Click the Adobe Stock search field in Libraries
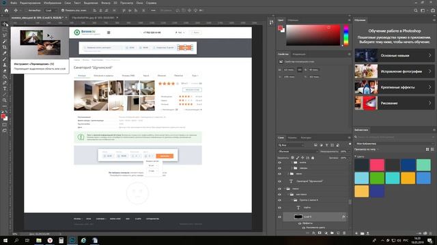 click(x=395, y=137)
